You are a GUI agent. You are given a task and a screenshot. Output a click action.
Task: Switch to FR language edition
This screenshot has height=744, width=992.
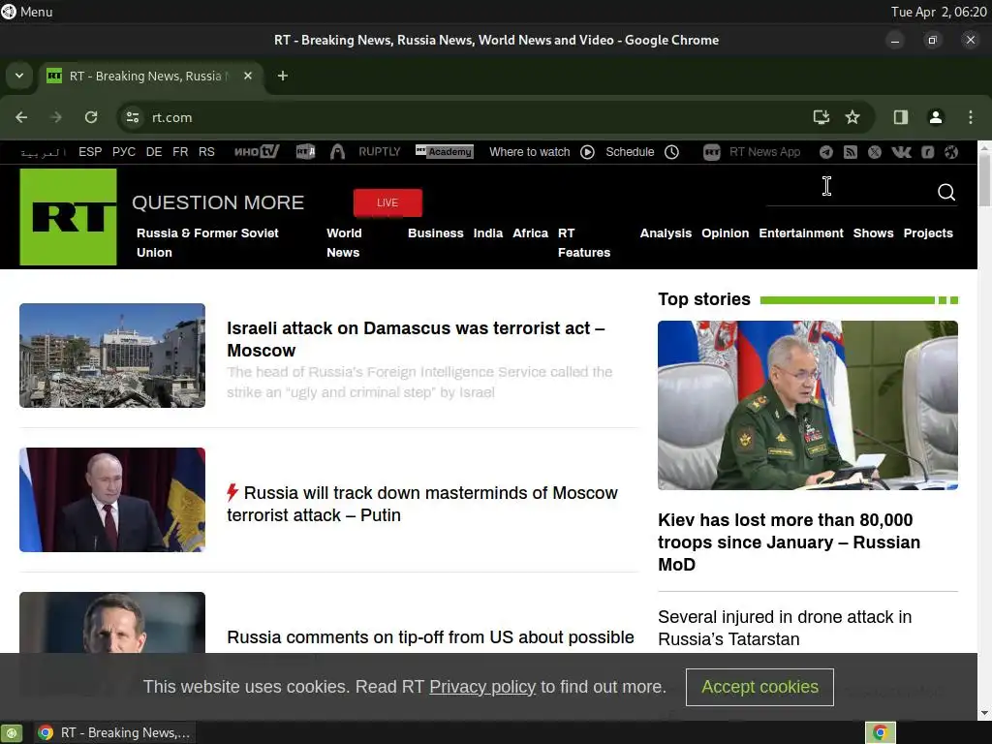[x=180, y=152]
